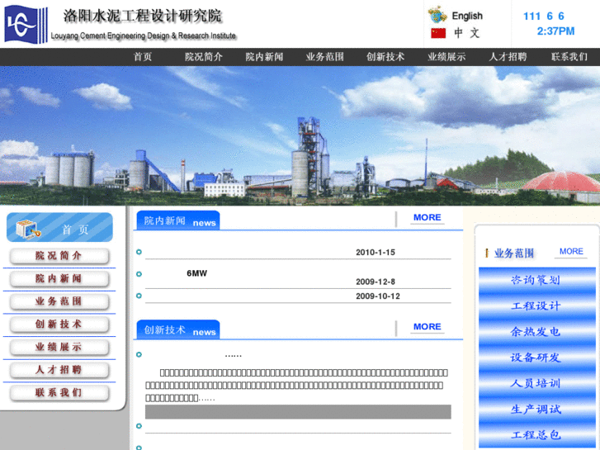
Task: Open 院内新闻 in the top navigation bar
Action: (x=264, y=57)
